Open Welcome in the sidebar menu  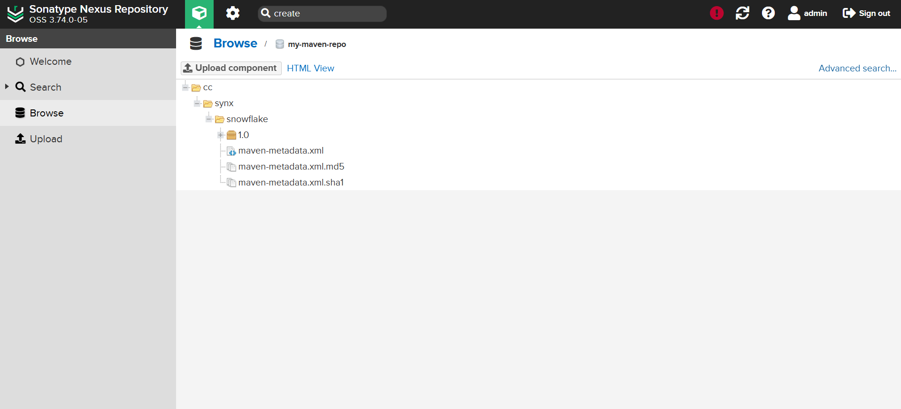[88, 62]
